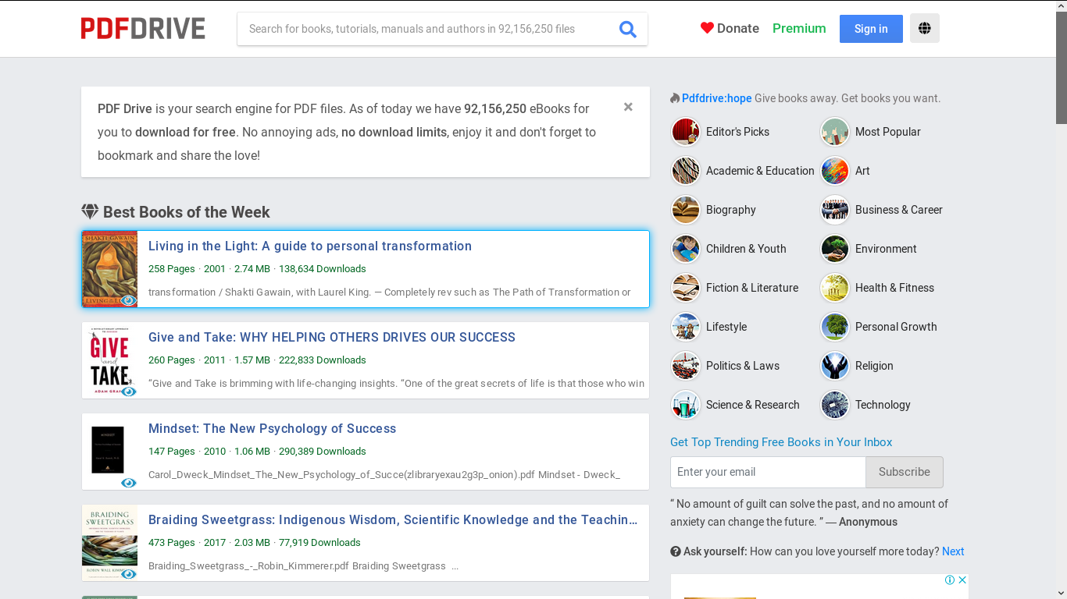Open the Premium link

point(799,28)
